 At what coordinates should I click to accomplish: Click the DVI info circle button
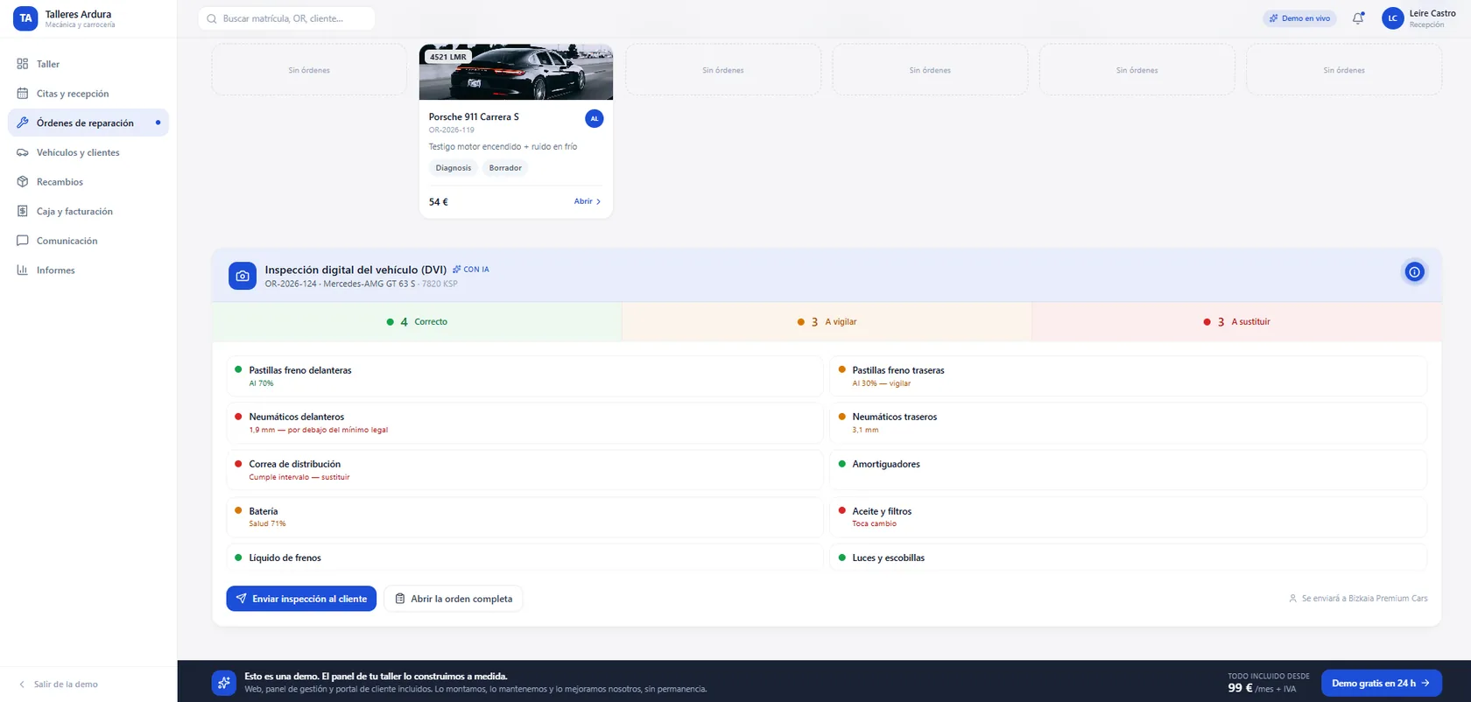[x=1414, y=272]
